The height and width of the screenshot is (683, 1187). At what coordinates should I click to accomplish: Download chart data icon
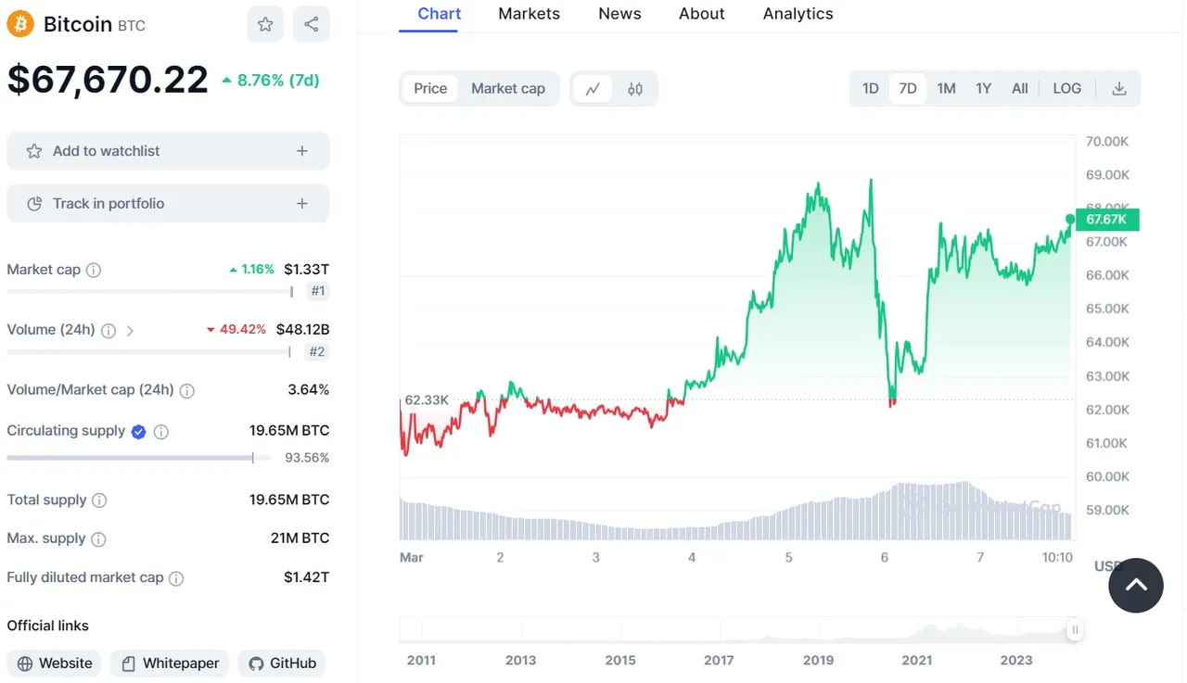[x=1119, y=89]
